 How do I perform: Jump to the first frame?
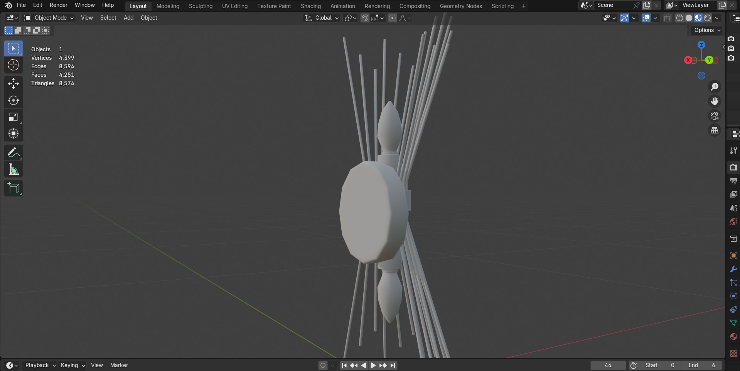(x=344, y=365)
